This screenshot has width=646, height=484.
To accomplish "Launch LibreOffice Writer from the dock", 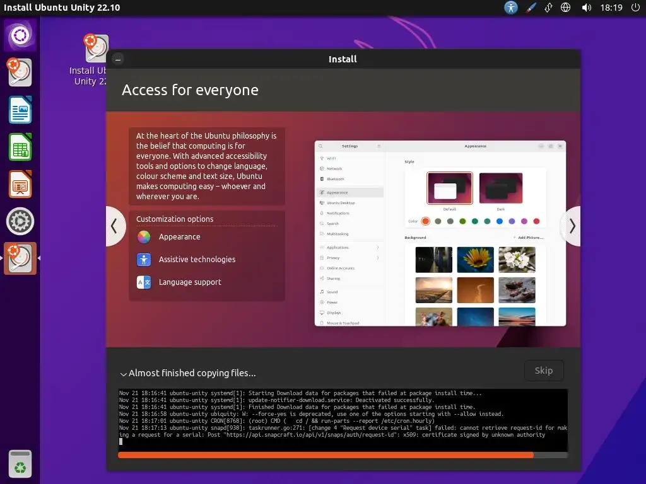I will (20, 110).
